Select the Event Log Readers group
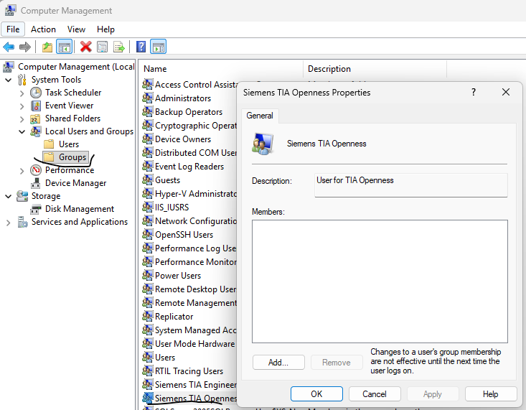526x410 pixels. (x=189, y=167)
